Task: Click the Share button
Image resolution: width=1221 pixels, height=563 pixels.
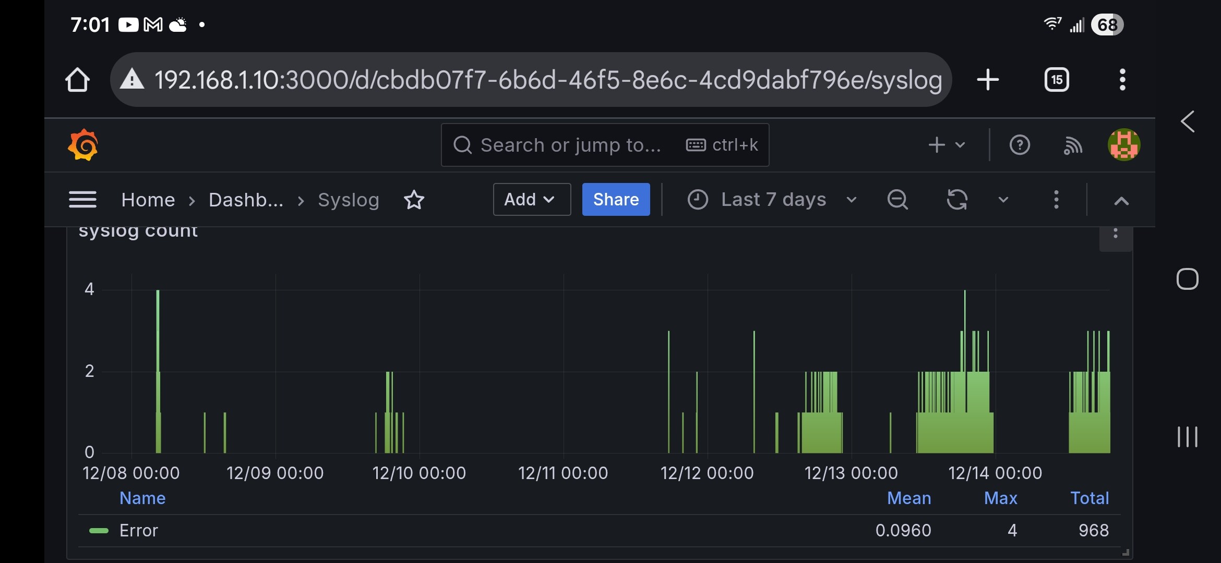Action: pyautogui.click(x=616, y=200)
